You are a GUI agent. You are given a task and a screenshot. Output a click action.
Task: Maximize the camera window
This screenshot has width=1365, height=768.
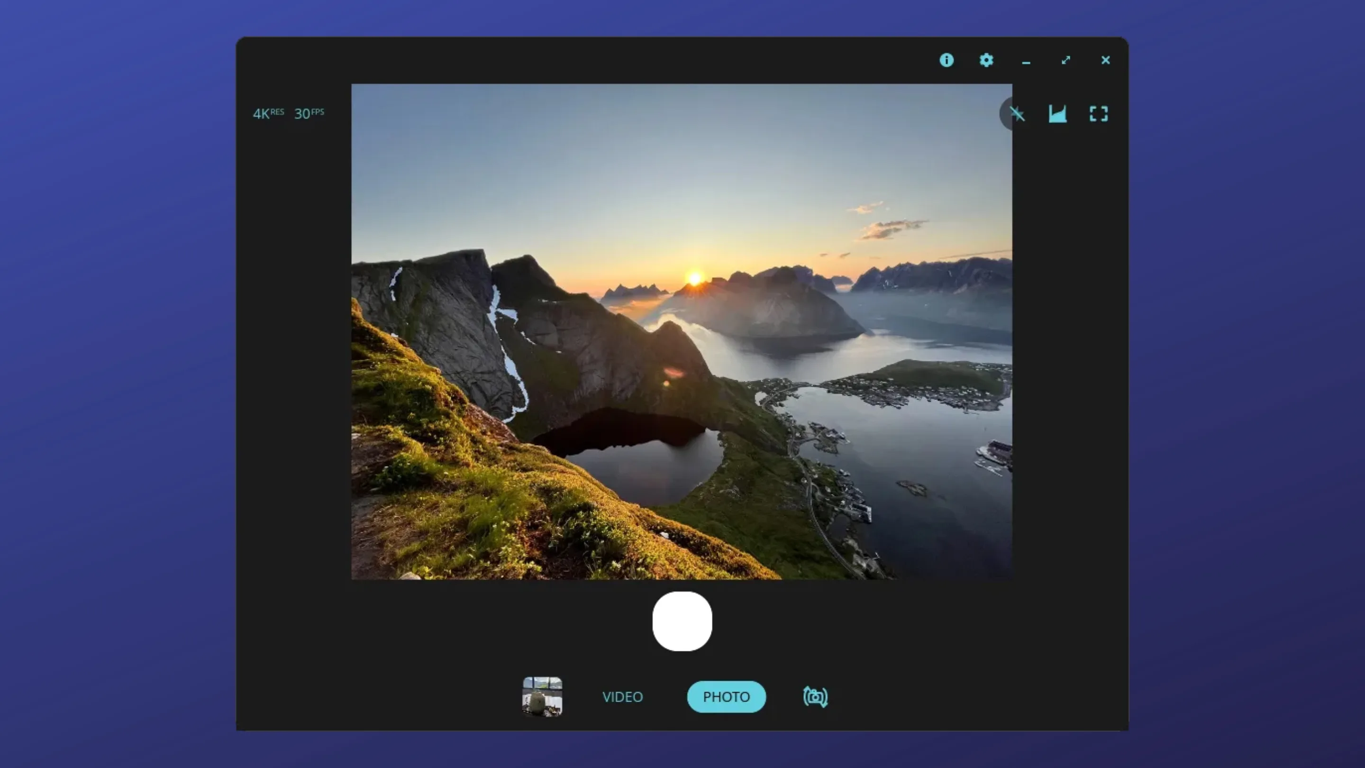coord(1065,60)
